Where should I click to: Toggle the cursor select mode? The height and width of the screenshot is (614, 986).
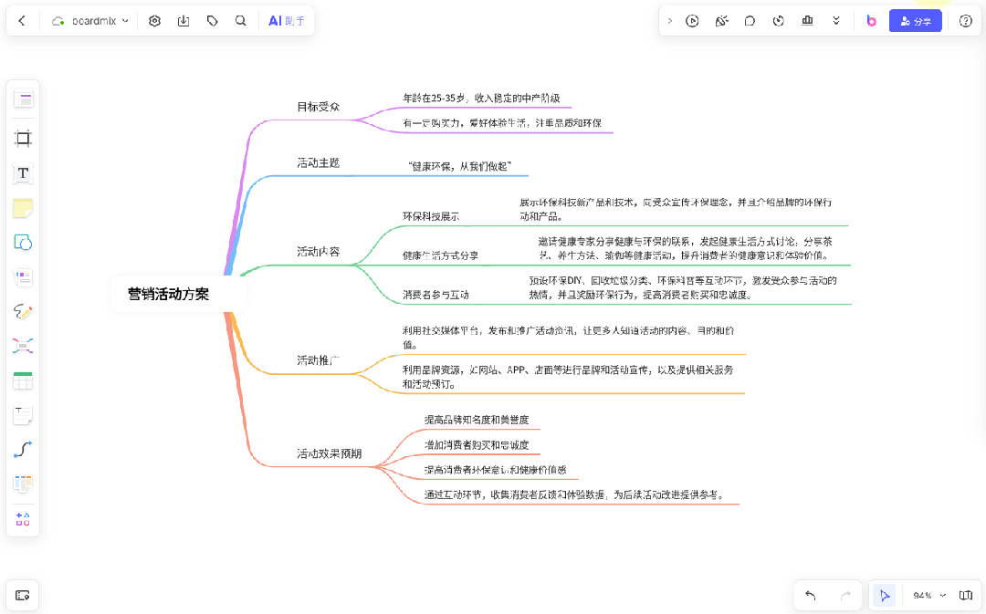coord(884,595)
